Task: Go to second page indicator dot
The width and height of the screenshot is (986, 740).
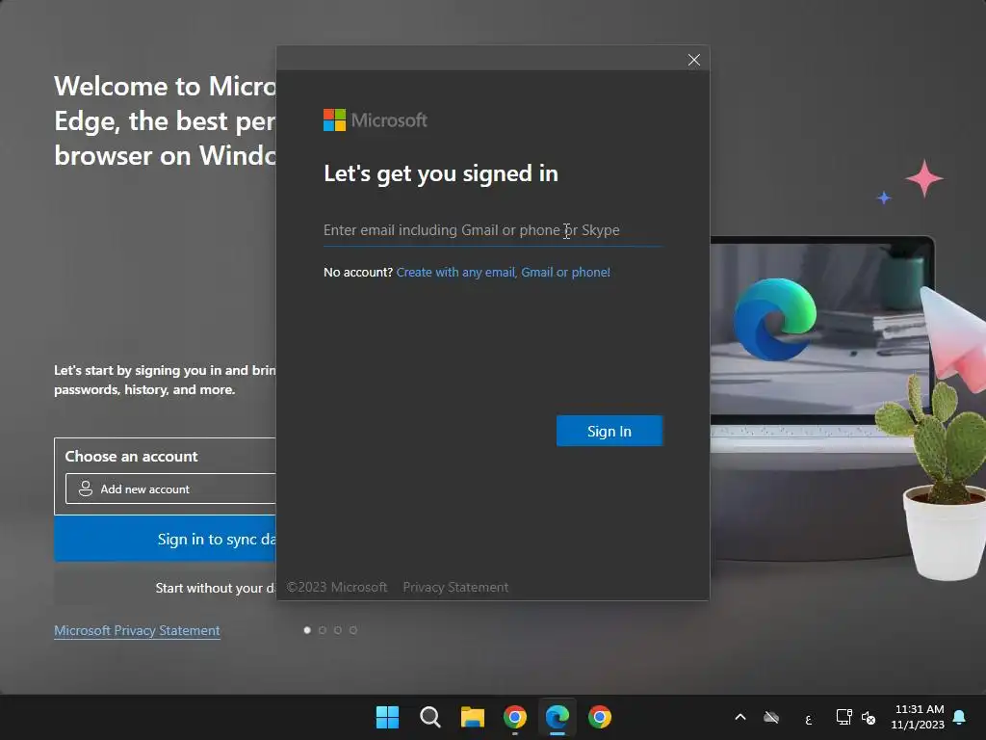Action: tap(323, 630)
